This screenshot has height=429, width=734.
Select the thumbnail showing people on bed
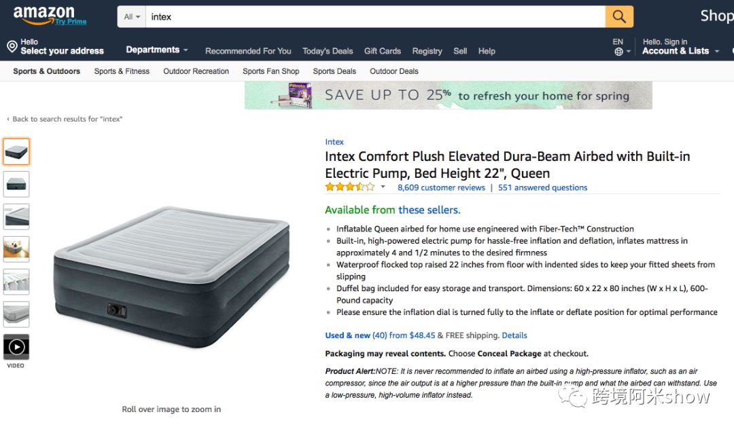(16, 249)
